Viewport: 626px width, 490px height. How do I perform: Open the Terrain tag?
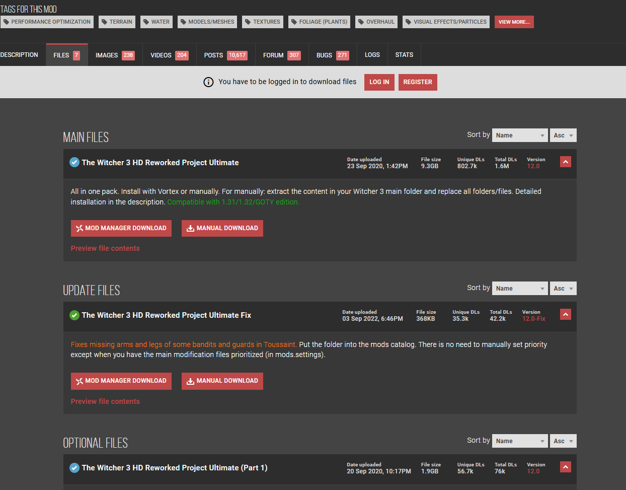pos(117,22)
